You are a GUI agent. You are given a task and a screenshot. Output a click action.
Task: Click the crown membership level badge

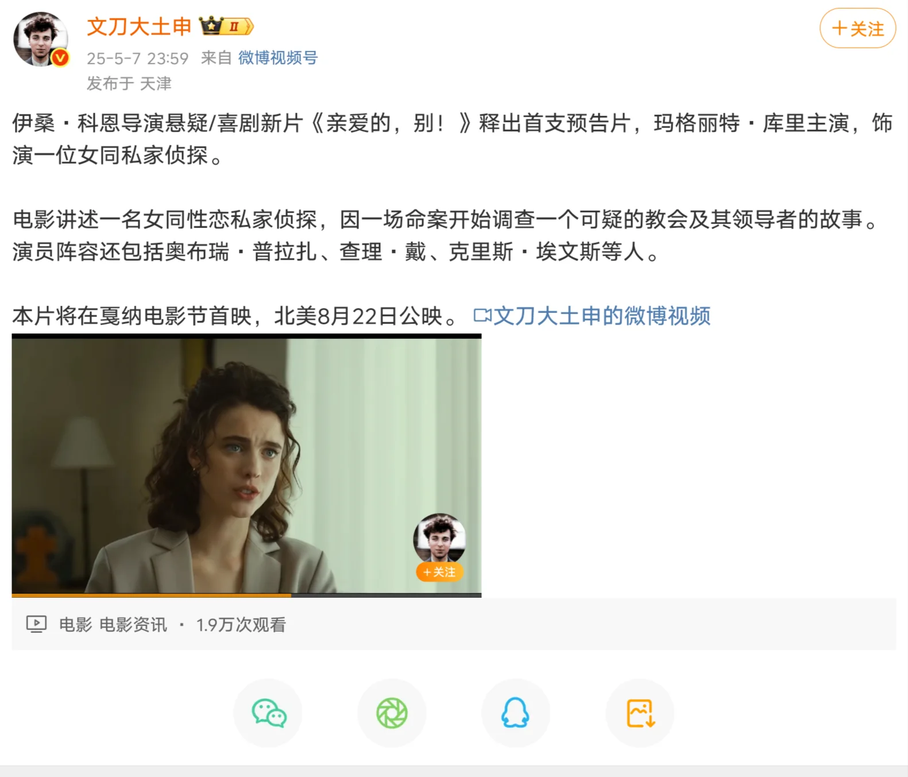[x=226, y=26]
